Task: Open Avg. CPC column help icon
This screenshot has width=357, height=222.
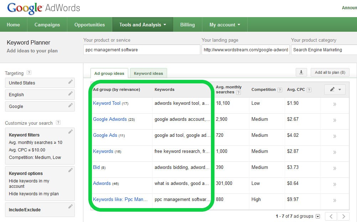Action: click(x=309, y=90)
